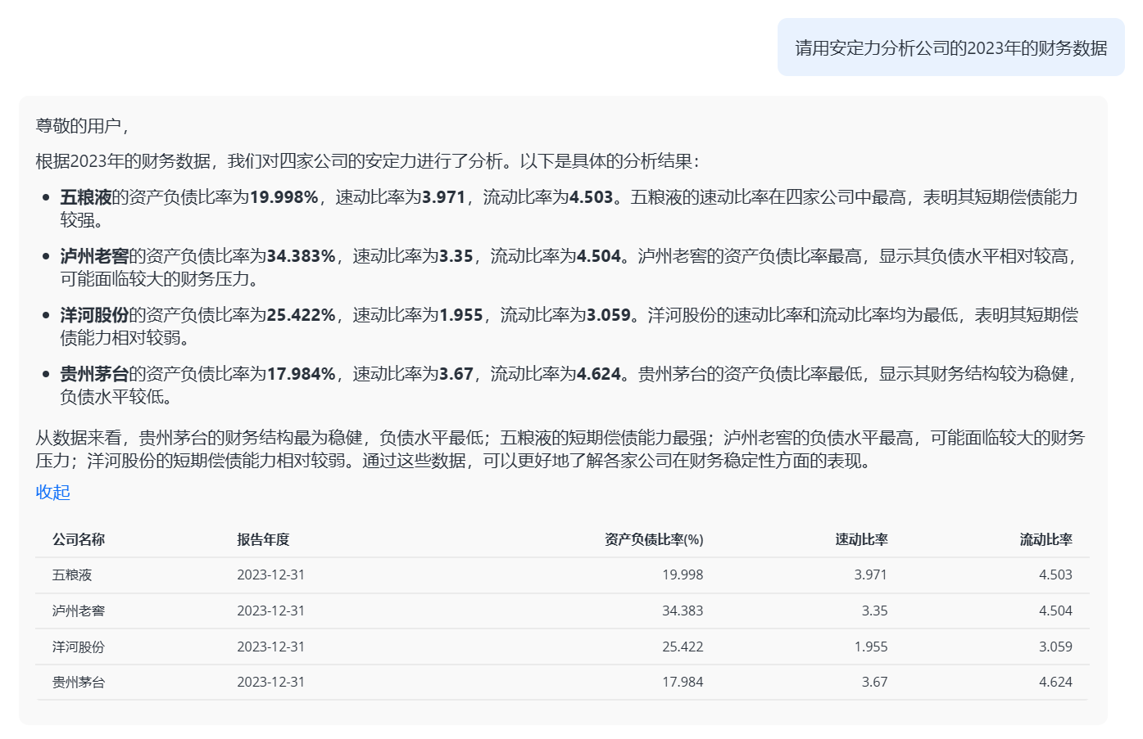Click the value 19.998 for 五粮液
Screen dimensions: 1143x739
tap(683, 575)
